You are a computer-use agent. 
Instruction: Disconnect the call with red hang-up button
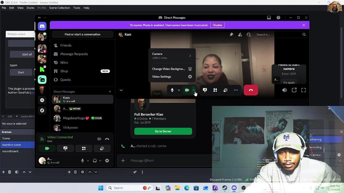[251, 90]
